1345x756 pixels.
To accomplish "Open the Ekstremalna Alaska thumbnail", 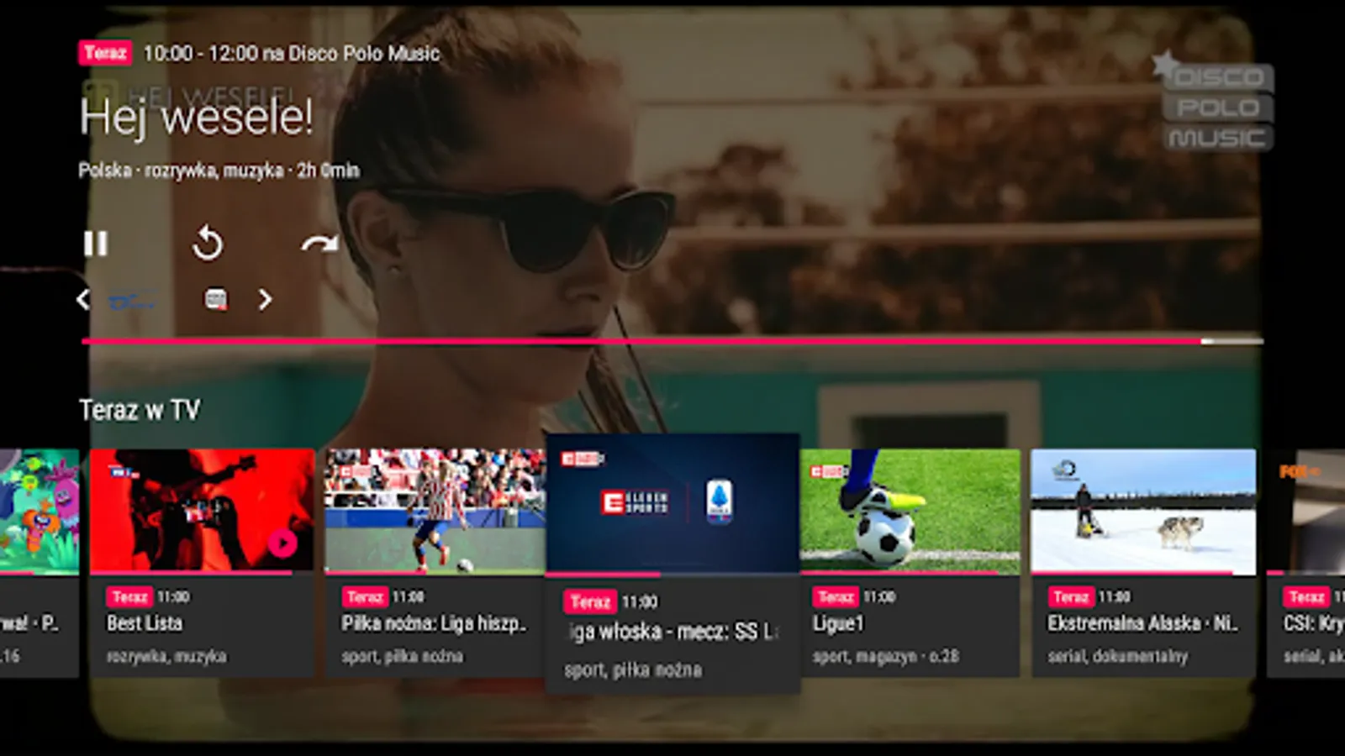I will pyautogui.click(x=1143, y=511).
